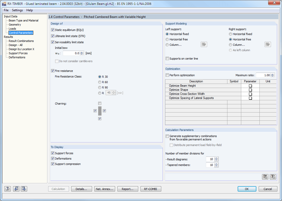
Task: Click the Nat. Annex button
Action: (x=105, y=189)
